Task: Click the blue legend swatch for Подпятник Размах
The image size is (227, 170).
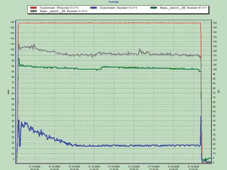Action: [x=94, y=8]
